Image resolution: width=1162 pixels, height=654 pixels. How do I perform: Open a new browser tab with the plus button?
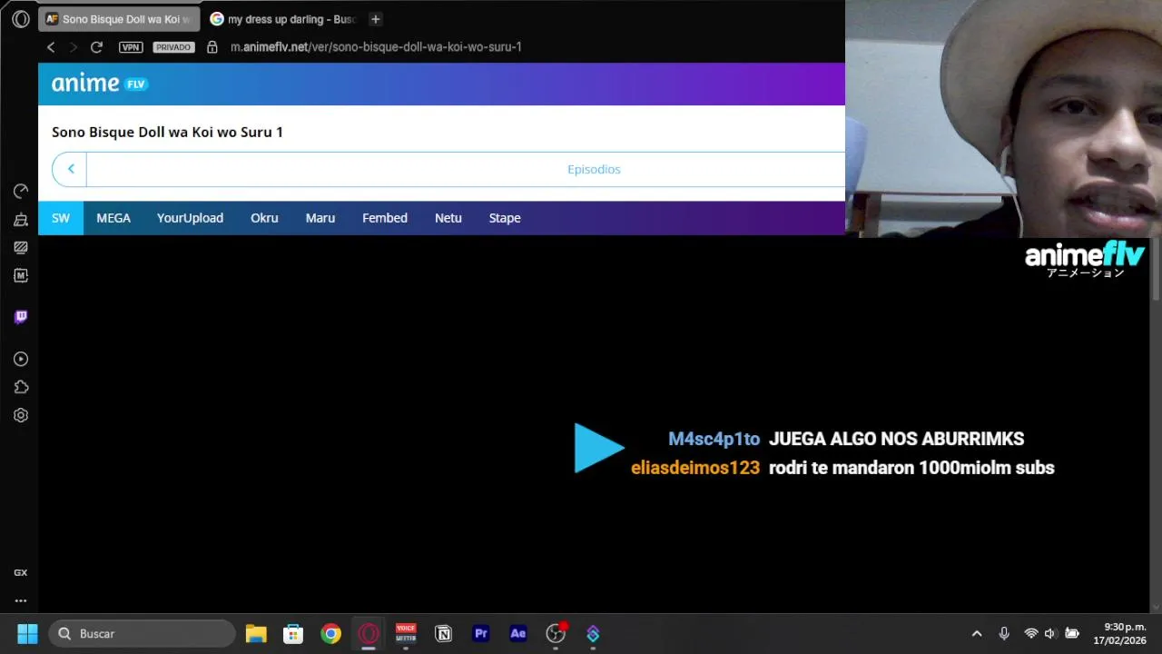pos(375,19)
